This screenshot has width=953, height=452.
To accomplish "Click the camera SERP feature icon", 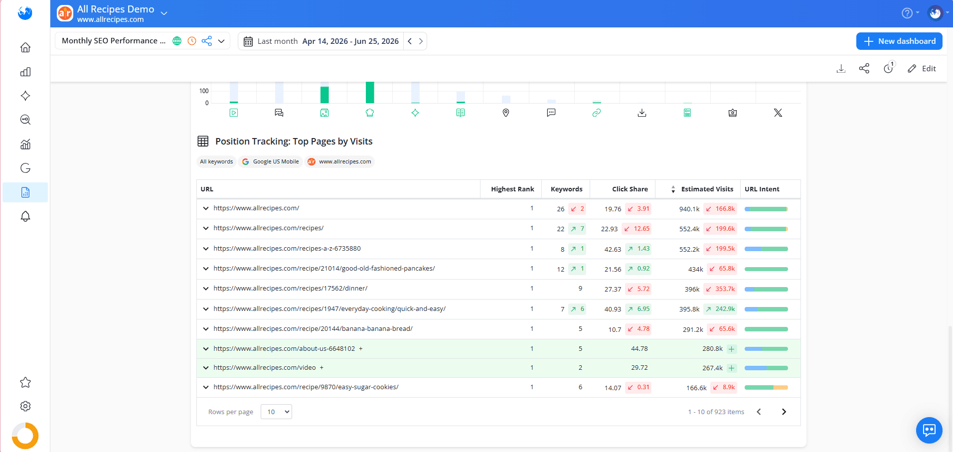I will [733, 113].
